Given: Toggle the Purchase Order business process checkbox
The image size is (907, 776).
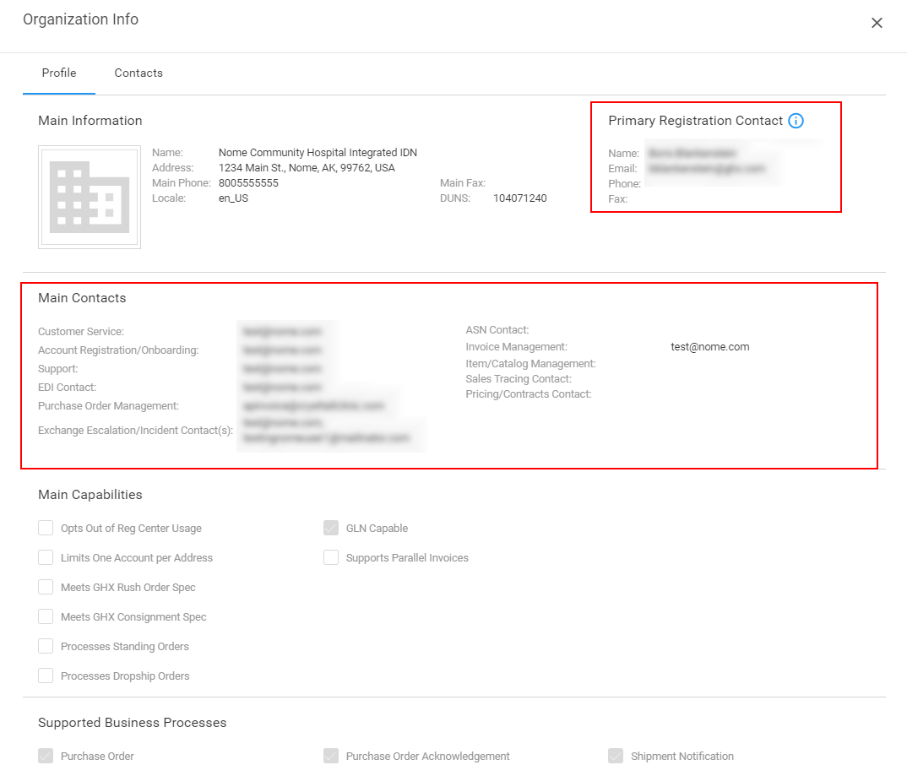Looking at the screenshot, I should point(46,757).
